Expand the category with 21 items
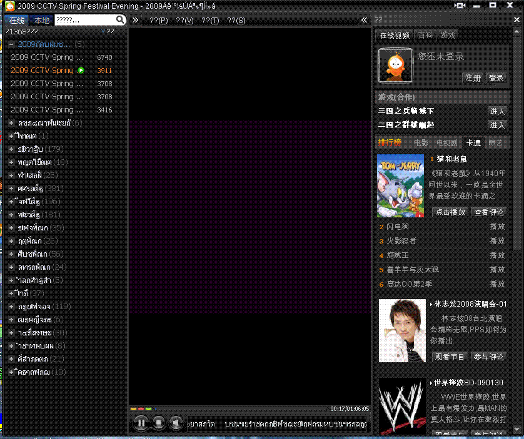This screenshot has height=439, width=524. point(11,359)
